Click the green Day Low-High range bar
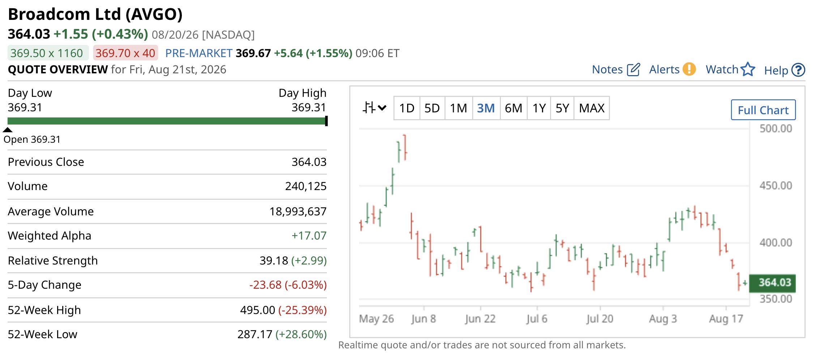The width and height of the screenshot is (815, 357). click(x=167, y=121)
